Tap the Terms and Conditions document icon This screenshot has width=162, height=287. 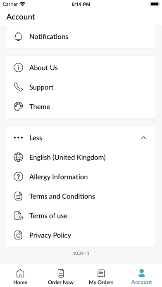[x=18, y=196]
